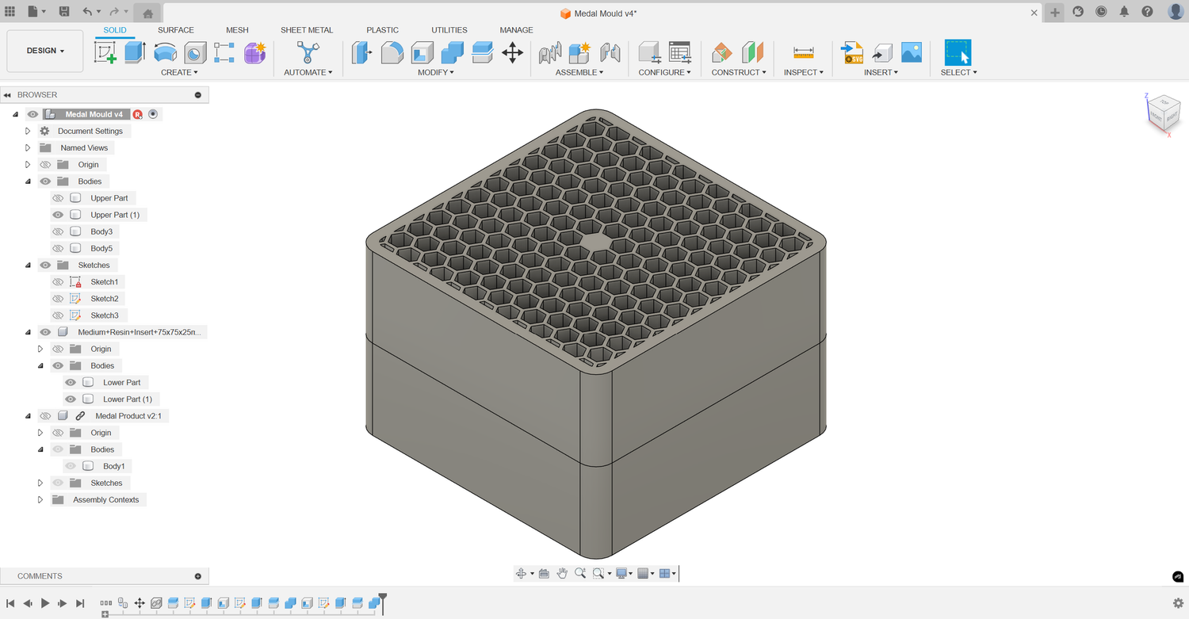Show Body5 using its eye icon

click(58, 248)
